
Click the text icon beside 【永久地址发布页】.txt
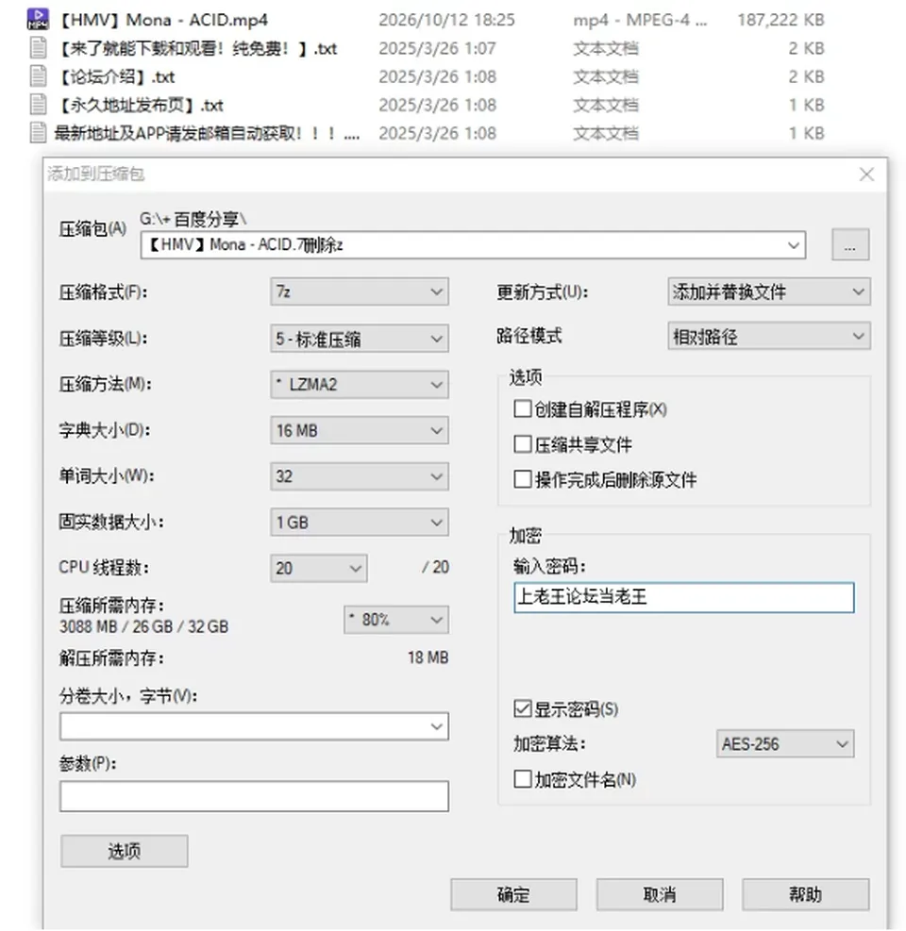point(38,105)
